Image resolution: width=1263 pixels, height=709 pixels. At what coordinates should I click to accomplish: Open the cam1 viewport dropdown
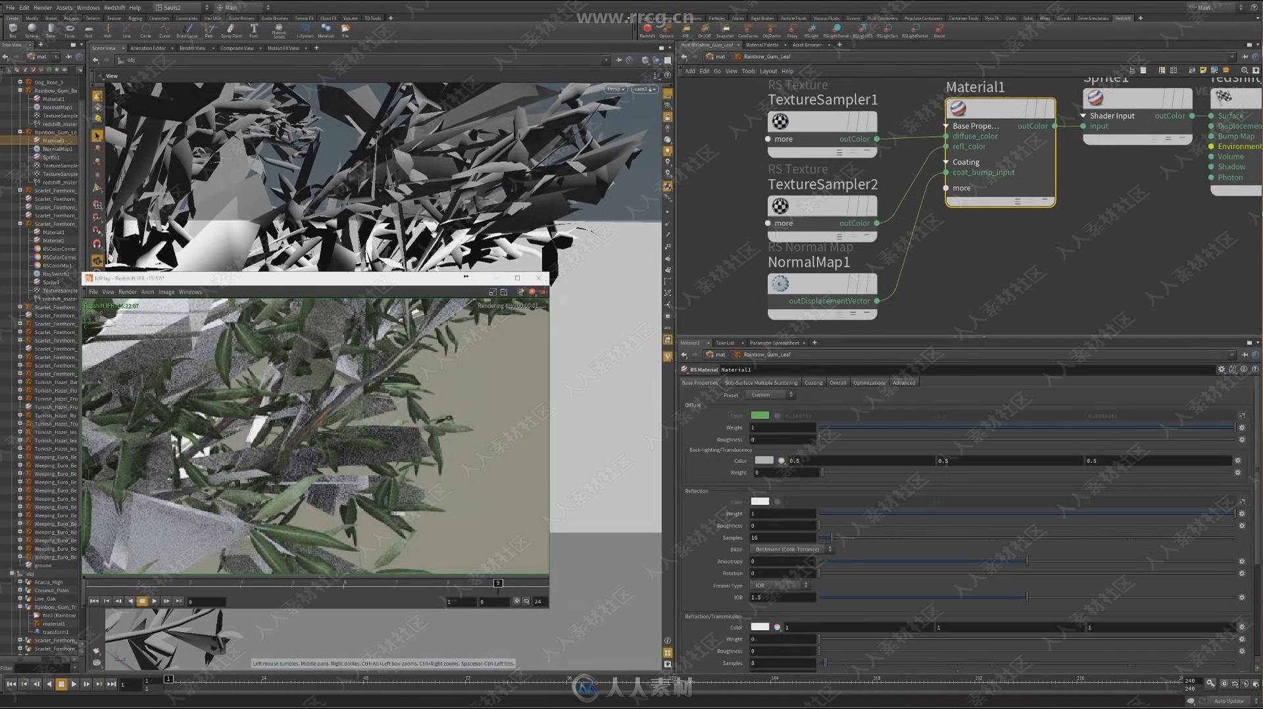[x=644, y=89]
